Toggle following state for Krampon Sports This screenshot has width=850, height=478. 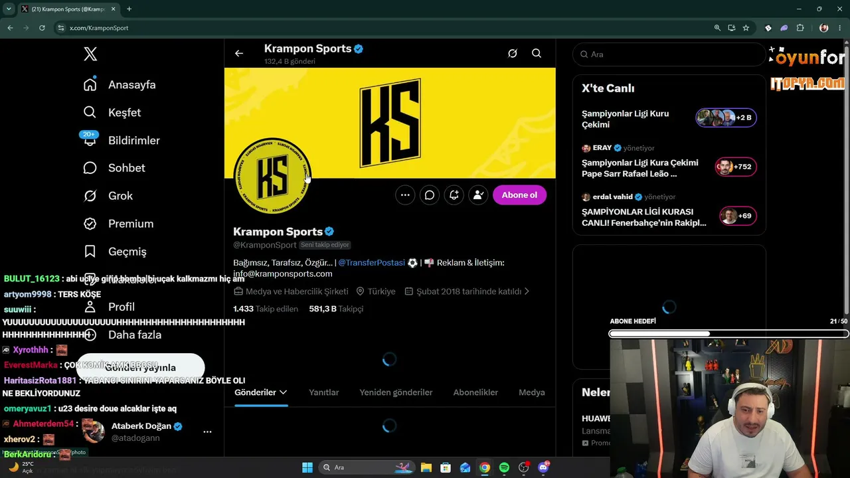(478, 195)
